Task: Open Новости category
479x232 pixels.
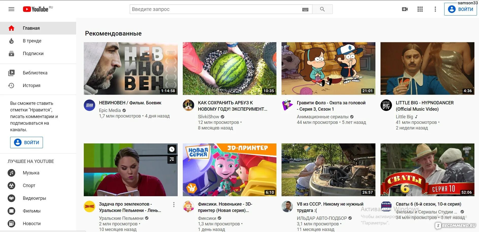Action: click(38, 224)
